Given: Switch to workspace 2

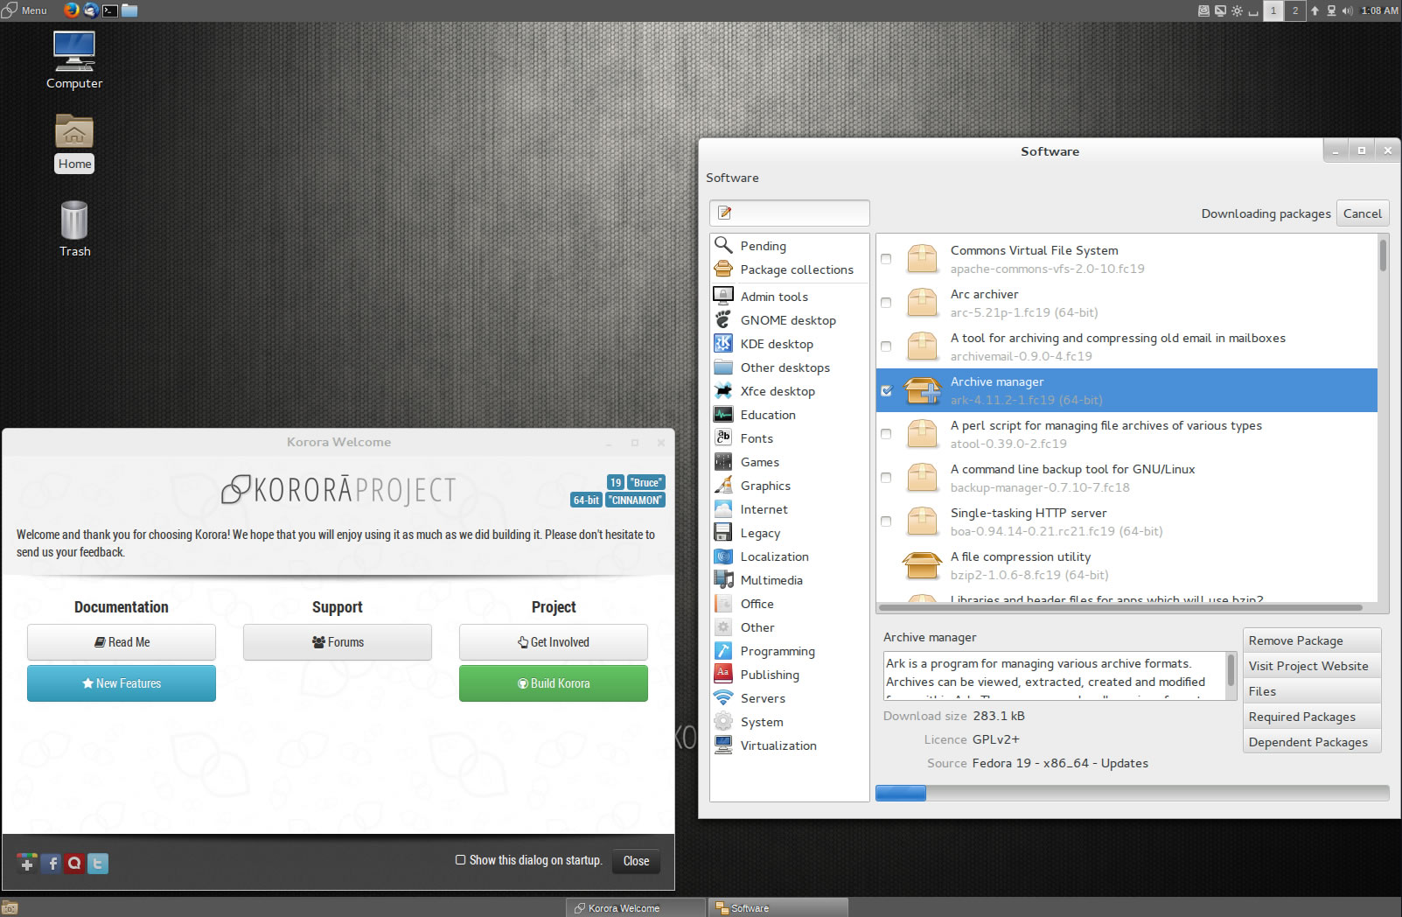Looking at the screenshot, I should click(x=1295, y=10).
